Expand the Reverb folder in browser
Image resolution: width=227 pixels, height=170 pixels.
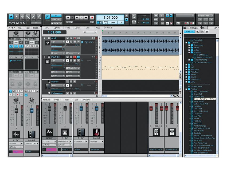pos(186,75)
